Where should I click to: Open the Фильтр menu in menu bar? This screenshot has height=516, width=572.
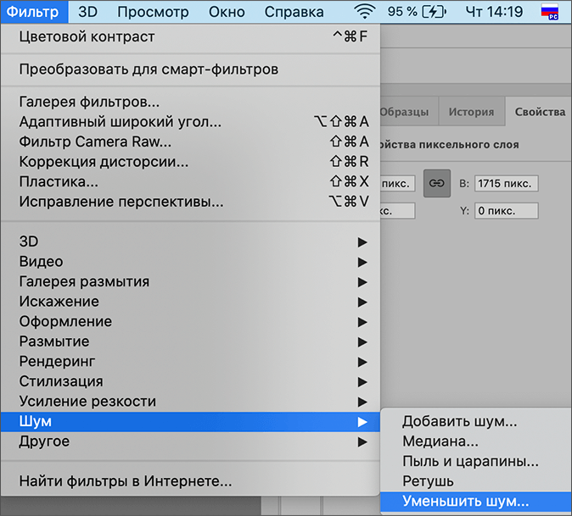[34, 12]
